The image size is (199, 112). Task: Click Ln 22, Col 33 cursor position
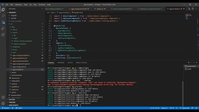[x=155, y=108]
